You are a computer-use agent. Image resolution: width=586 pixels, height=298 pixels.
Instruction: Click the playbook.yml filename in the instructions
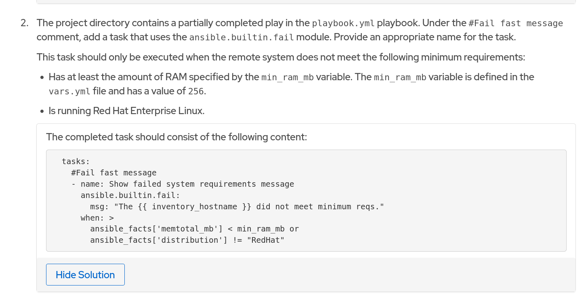tap(344, 23)
